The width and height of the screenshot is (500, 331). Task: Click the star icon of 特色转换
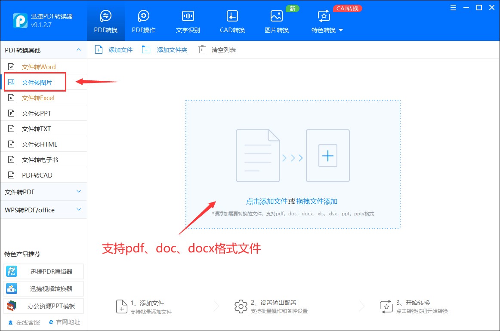(x=324, y=16)
